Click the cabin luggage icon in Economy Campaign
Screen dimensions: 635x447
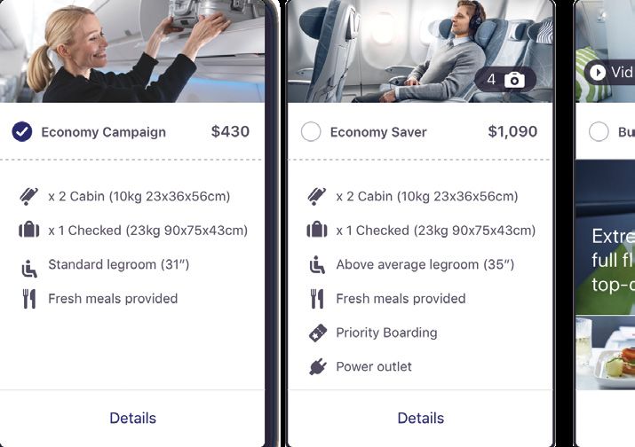click(x=28, y=196)
